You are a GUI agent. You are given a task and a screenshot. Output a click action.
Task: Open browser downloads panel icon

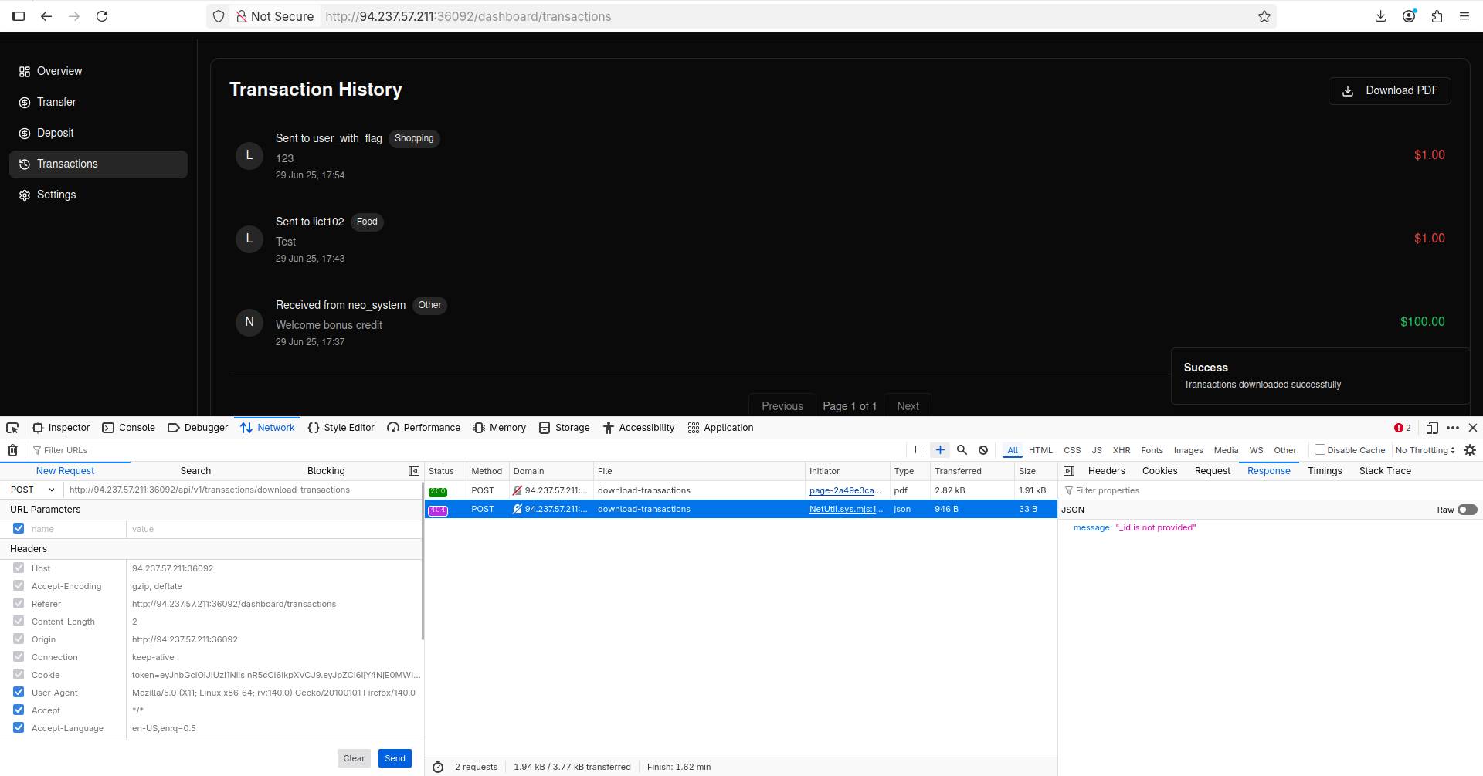[x=1381, y=16]
